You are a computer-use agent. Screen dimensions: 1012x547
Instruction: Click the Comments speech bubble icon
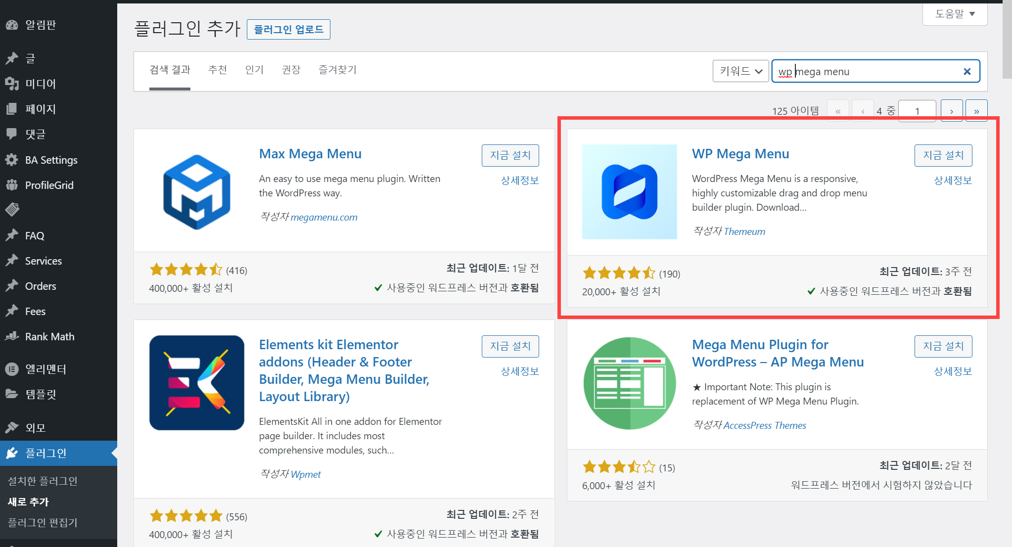(12, 134)
